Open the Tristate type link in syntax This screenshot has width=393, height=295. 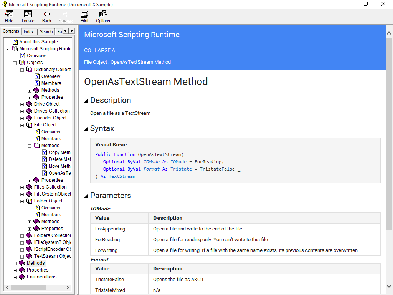pyautogui.click(x=181, y=169)
